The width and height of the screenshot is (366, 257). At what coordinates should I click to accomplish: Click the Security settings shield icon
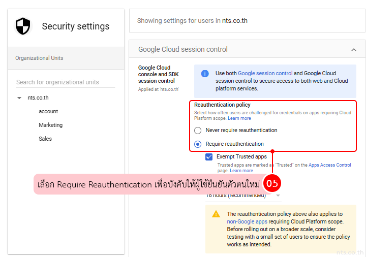[x=23, y=26]
